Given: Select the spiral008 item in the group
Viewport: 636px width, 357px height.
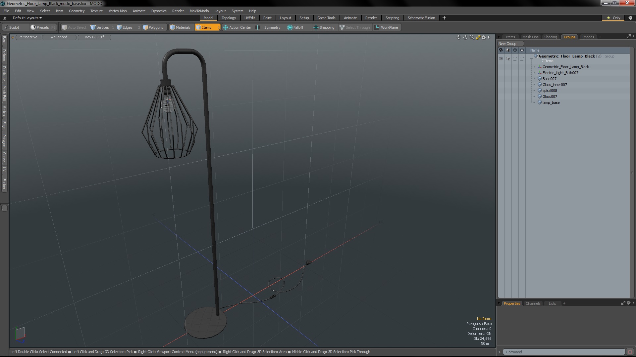Looking at the screenshot, I should pyautogui.click(x=550, y=91).
